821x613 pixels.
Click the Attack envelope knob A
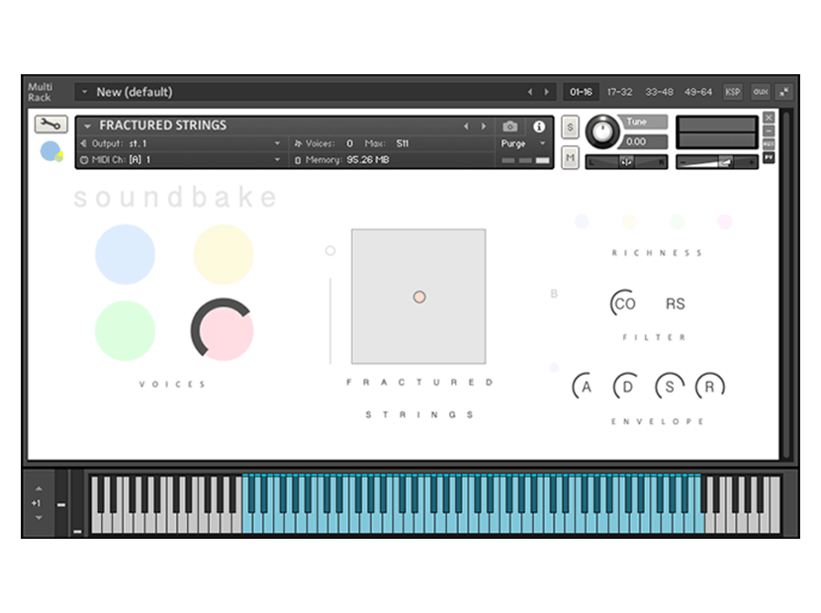(585, 387)
